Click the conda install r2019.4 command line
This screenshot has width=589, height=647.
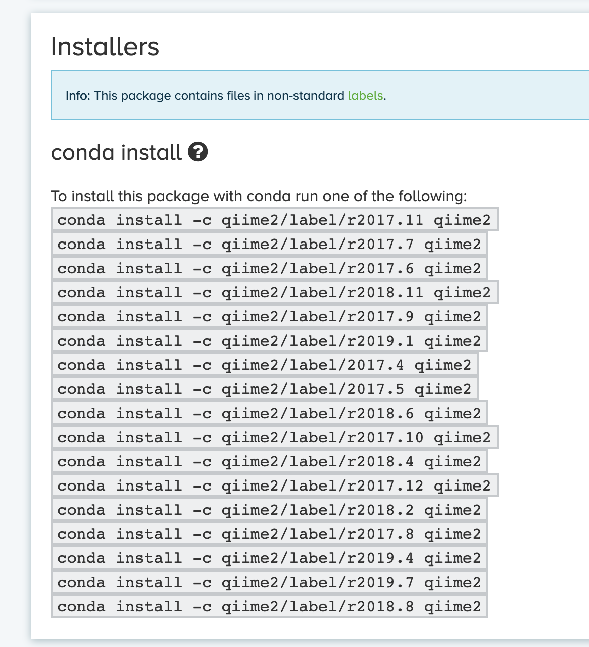coord(269,558)
